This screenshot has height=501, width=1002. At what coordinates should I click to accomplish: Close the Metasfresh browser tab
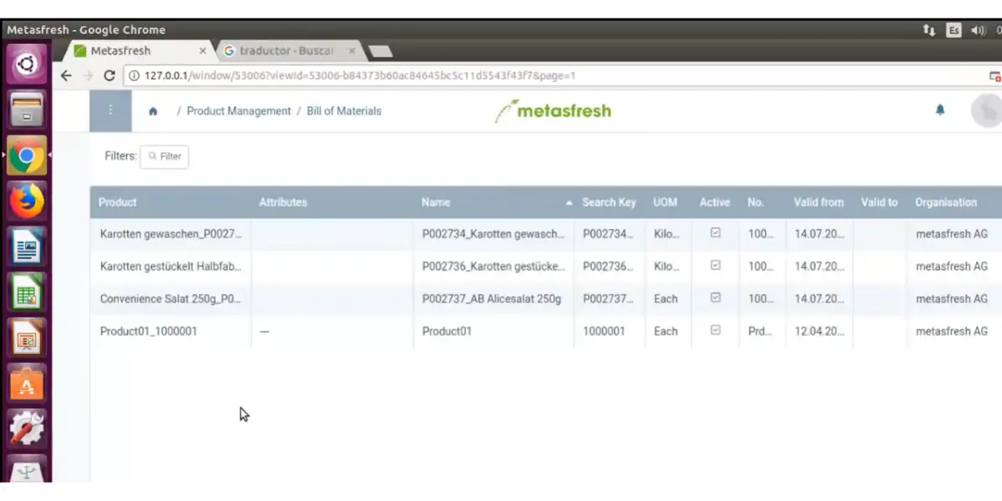pos(202,51)
